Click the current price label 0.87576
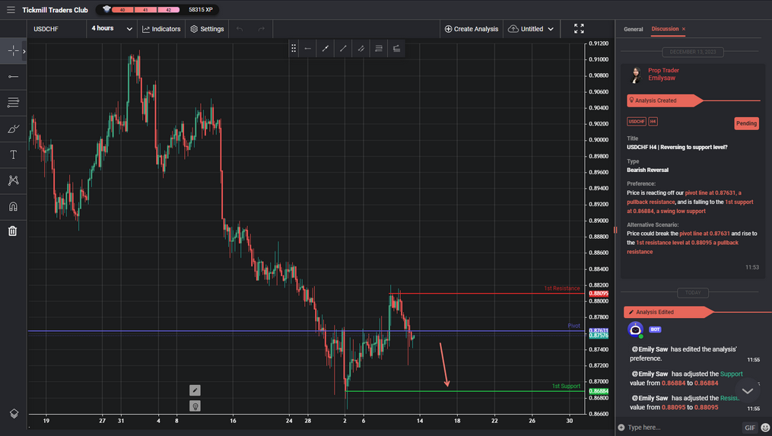 (599, 336)
